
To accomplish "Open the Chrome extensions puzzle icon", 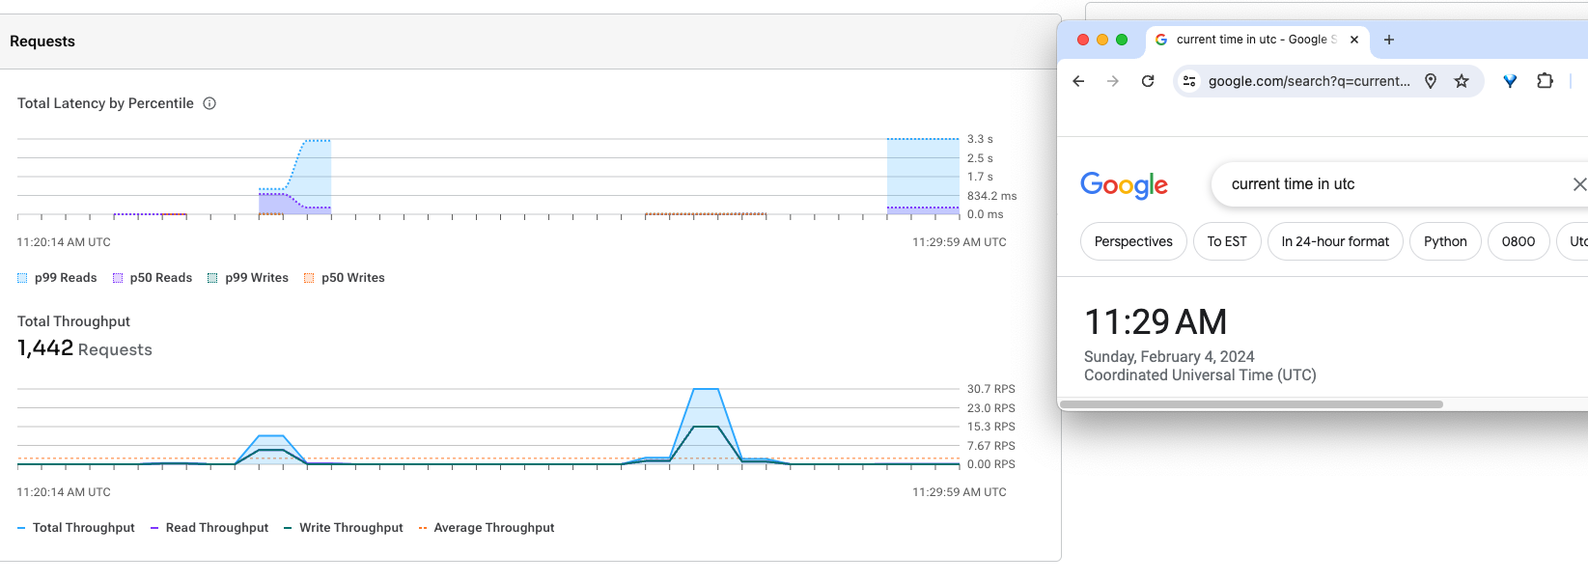I will coord(1545,81).
